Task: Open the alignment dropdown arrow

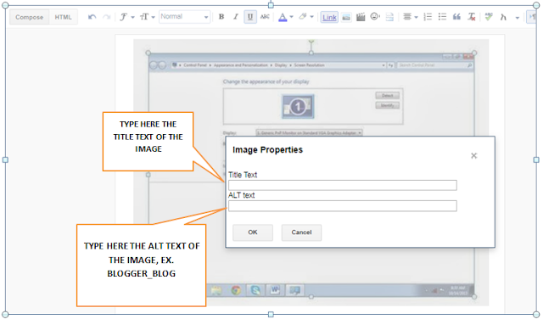Action: click(417, 17)
